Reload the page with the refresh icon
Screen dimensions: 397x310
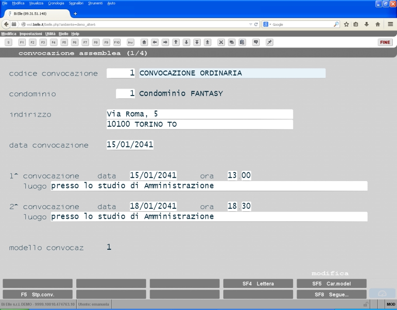[x=256, y=24]
